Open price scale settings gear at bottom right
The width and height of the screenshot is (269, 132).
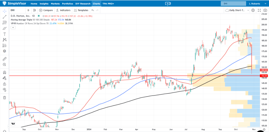tap(264, 130)
